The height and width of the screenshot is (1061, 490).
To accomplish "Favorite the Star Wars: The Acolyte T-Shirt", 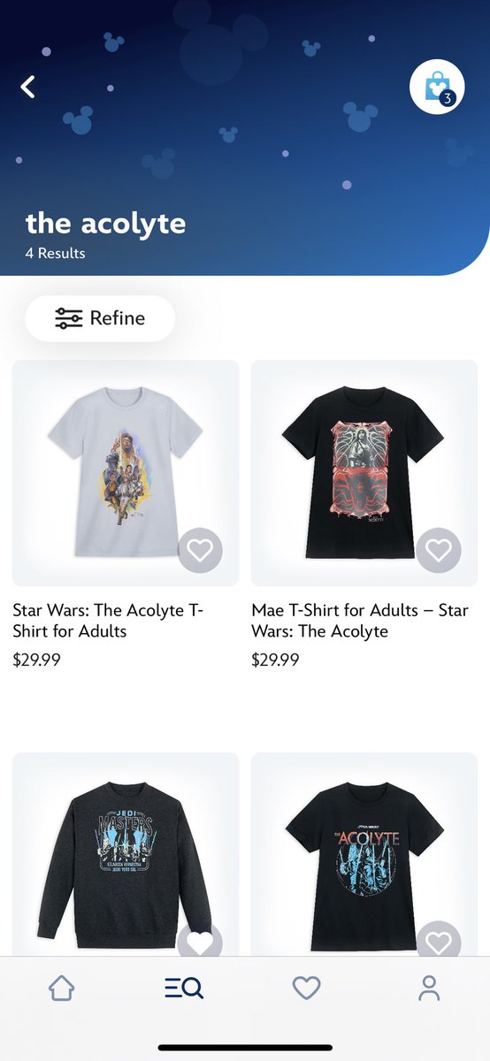I will pos(201,550).
